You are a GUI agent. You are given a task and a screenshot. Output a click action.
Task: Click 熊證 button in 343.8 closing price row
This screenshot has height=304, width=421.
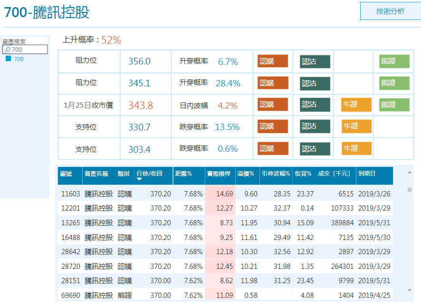click(394, 104)
